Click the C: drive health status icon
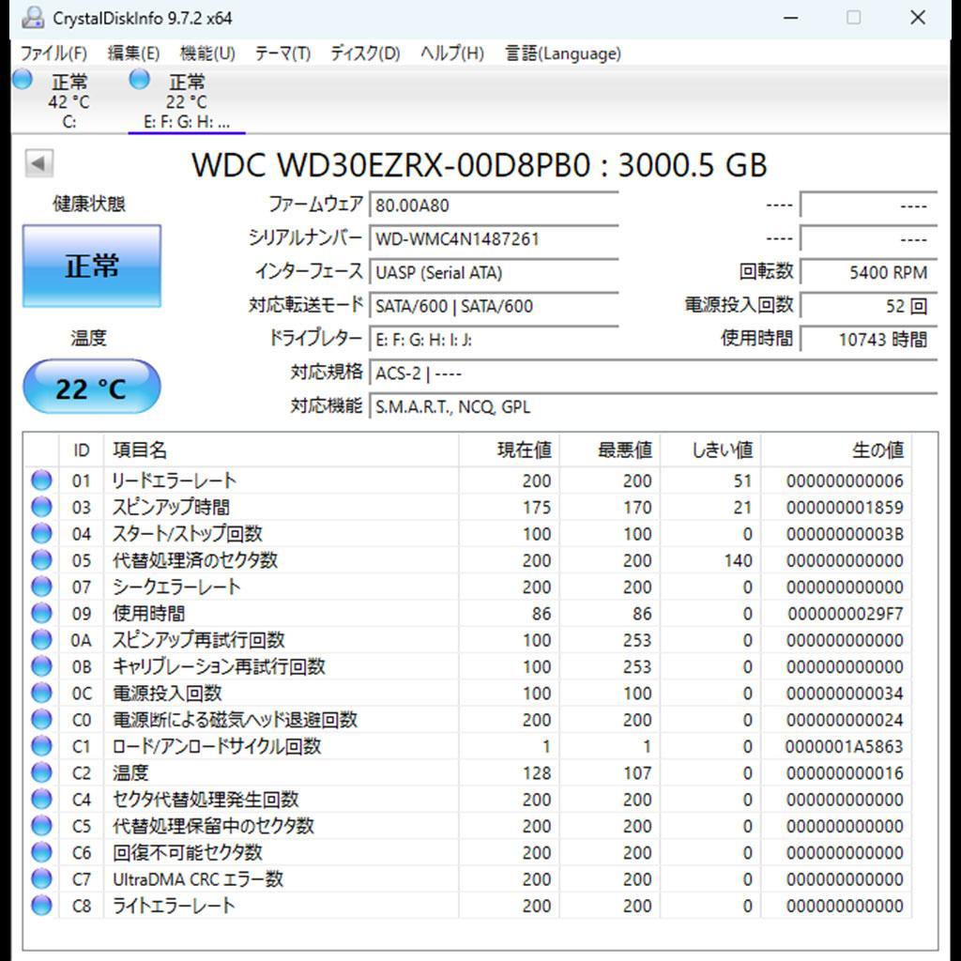This screenshot has width=961, height=961. (23, 82)
